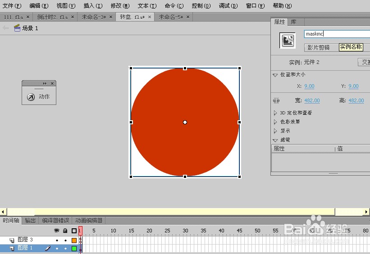Click the movie clip symbol icon in properties
The image size is (370, 254).
coord(288,41)
